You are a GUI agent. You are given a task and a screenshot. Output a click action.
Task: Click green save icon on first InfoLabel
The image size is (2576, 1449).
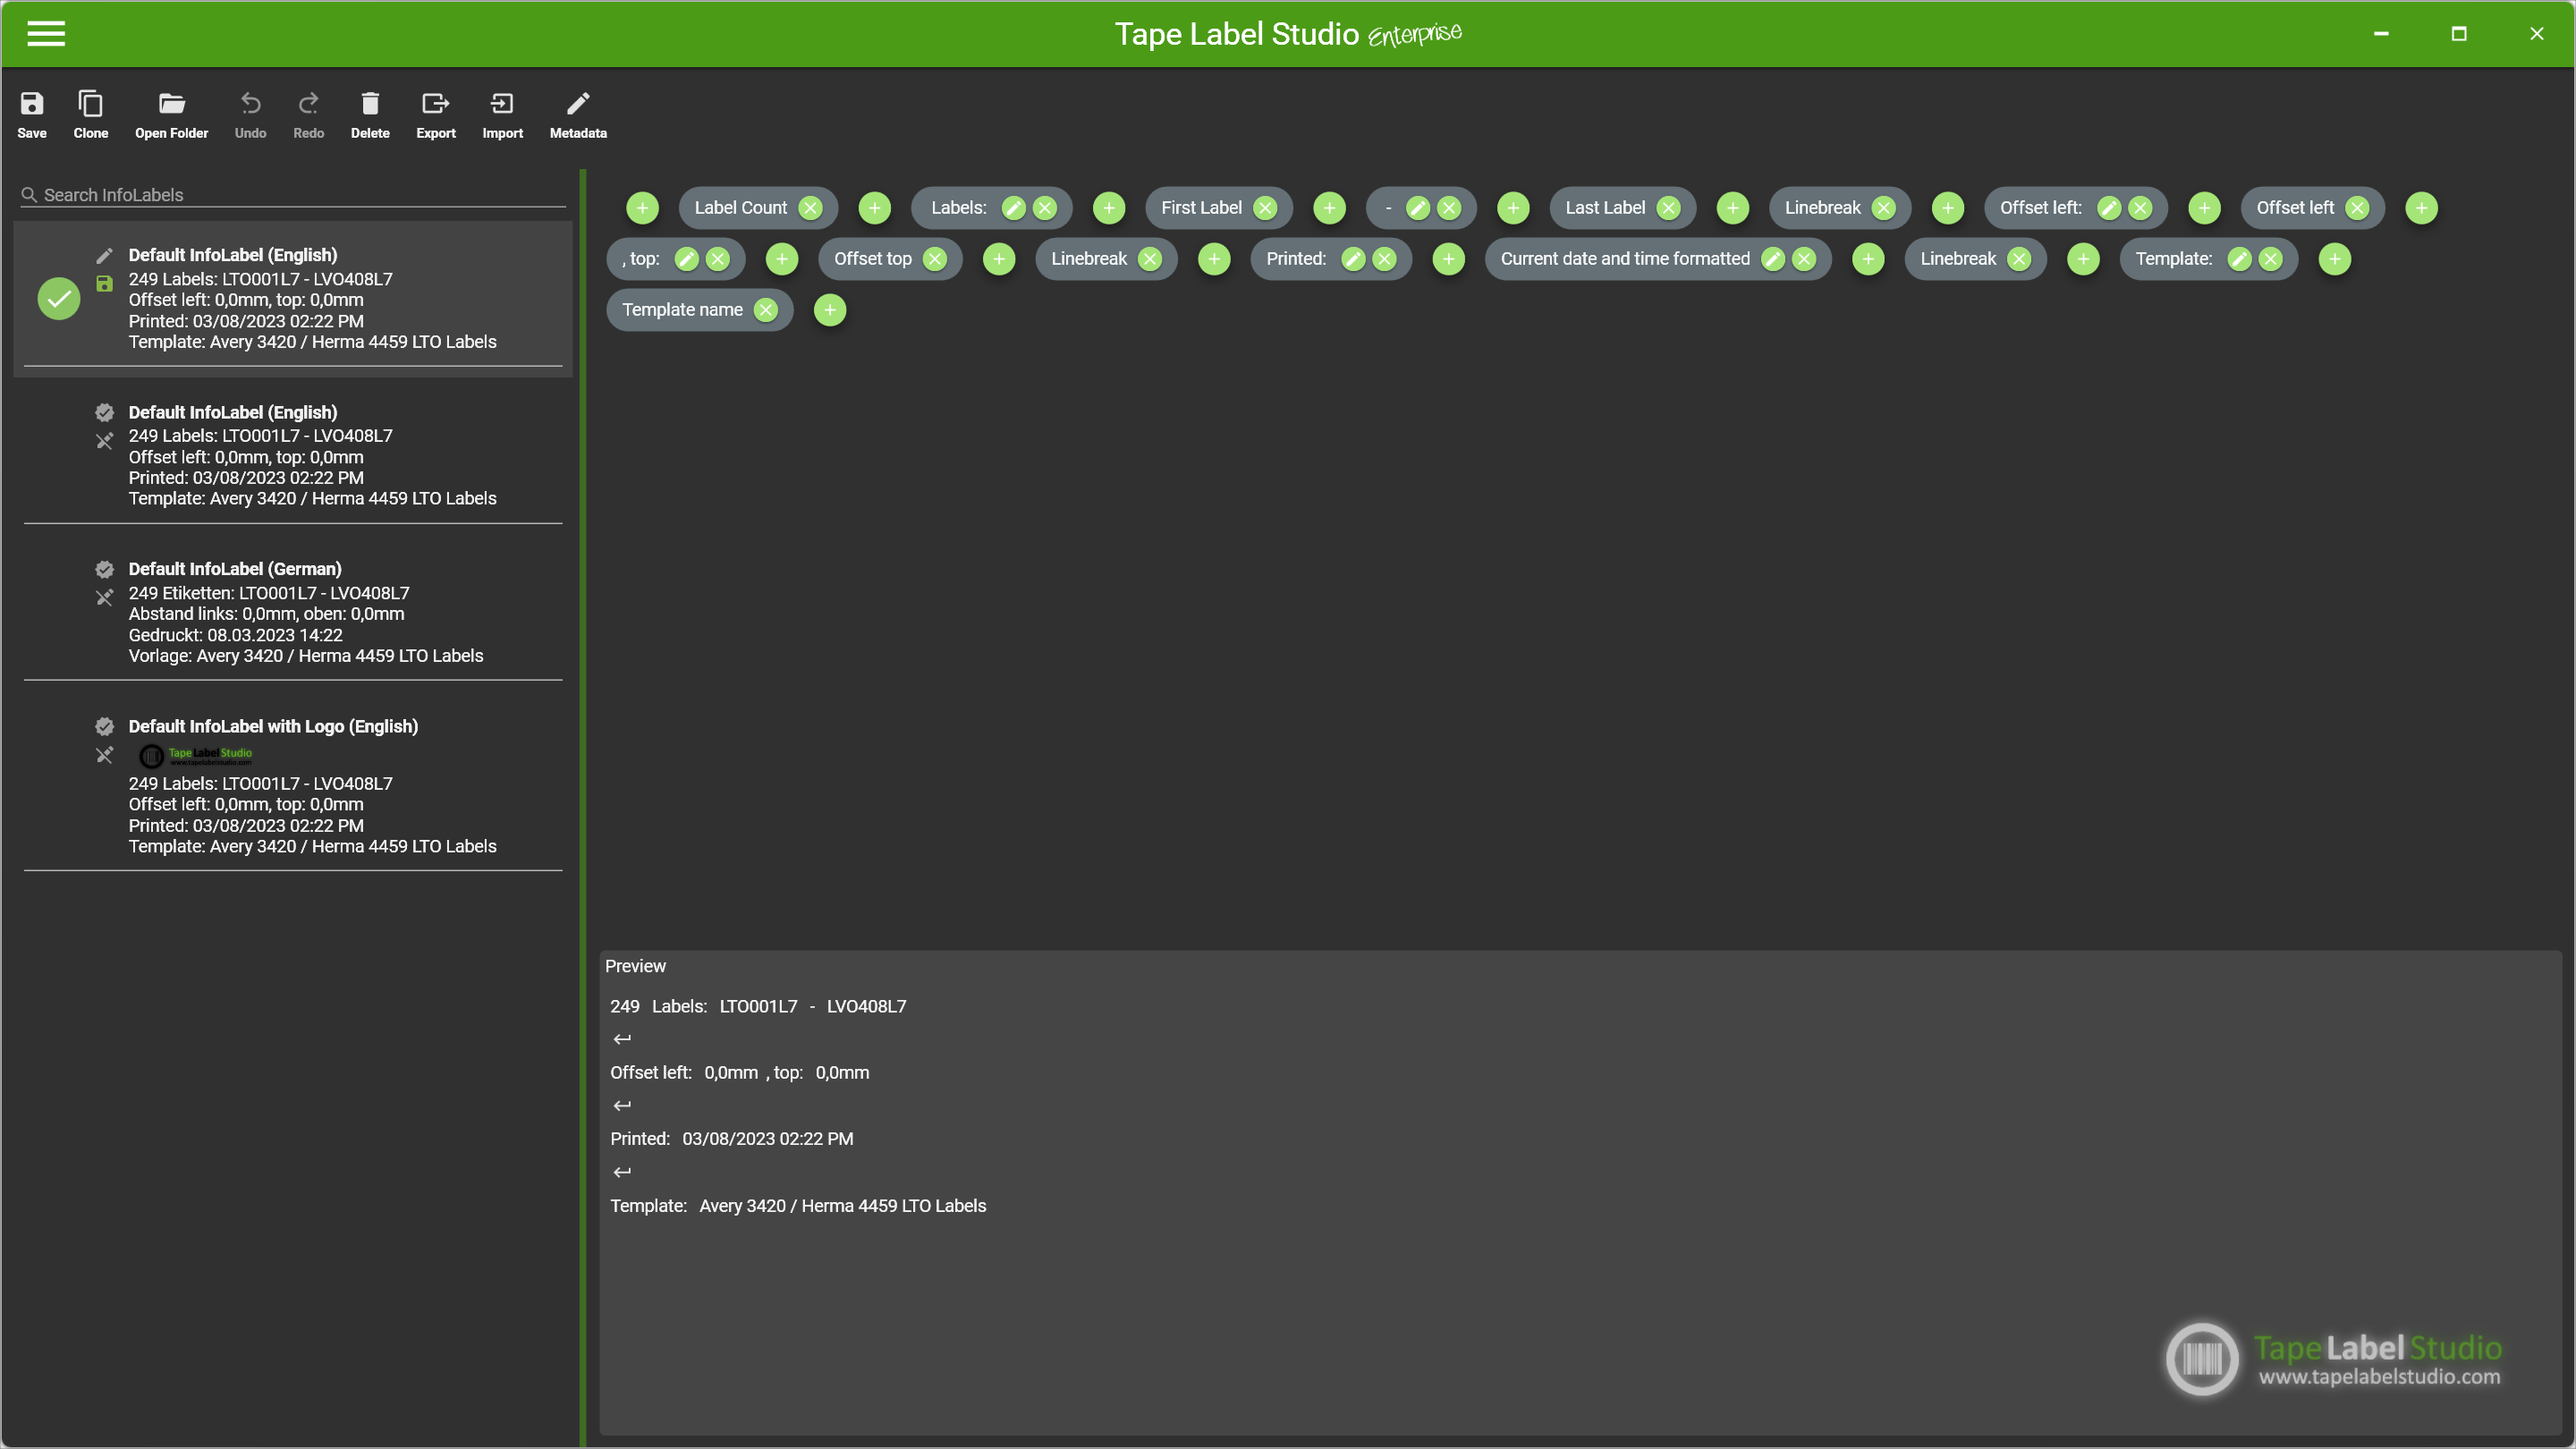[104, 284]
